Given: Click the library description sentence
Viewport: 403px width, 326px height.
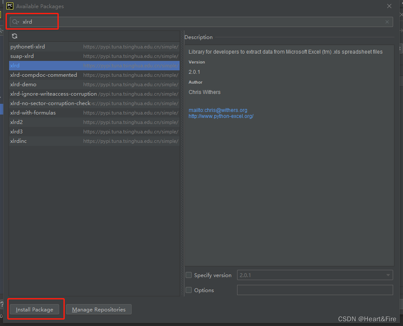Looking at the screenshot, I should click(286, 52).
